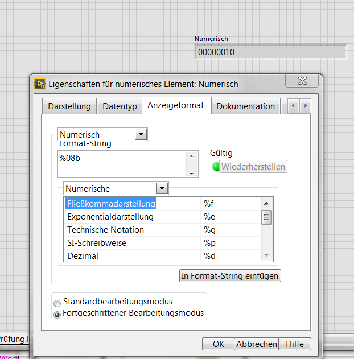Open help with the Hilfe button

pyautogui.click(x=295, y=344)
